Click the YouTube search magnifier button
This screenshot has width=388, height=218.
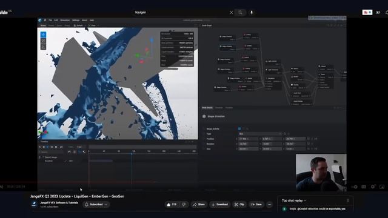coord(240,12)
